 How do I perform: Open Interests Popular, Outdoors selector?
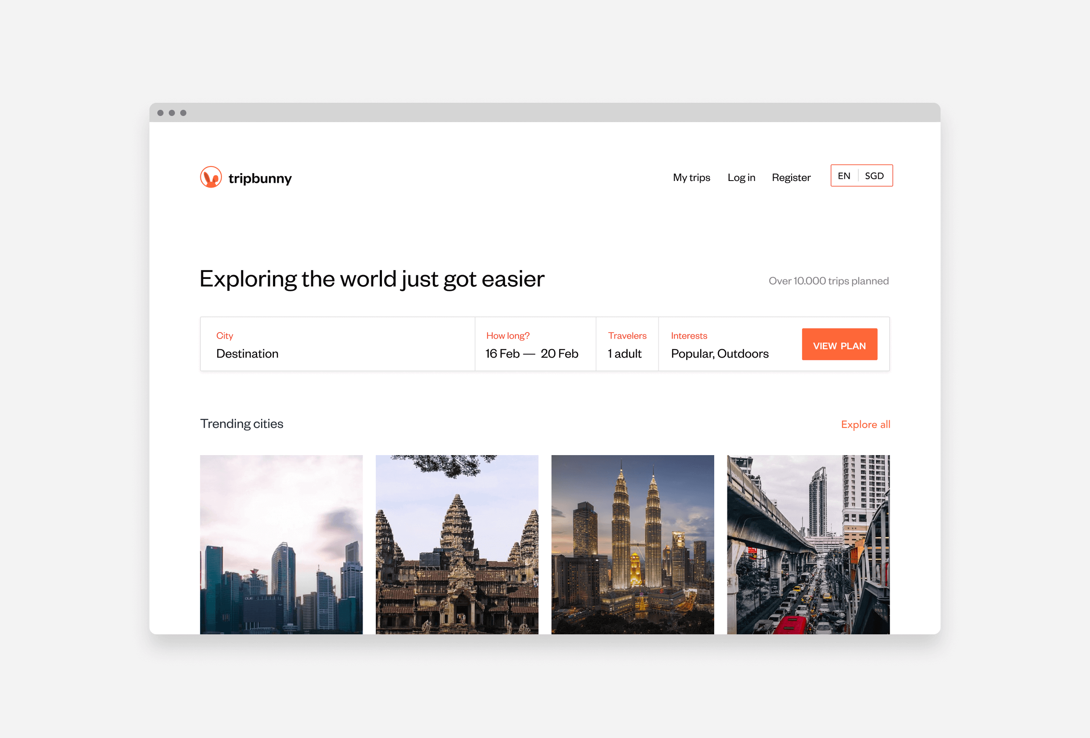pos(719,353)
